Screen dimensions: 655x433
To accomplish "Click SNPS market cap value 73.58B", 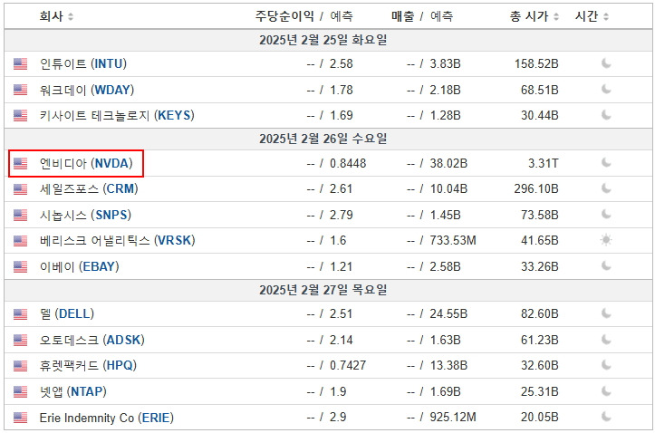I will point(540,215).
